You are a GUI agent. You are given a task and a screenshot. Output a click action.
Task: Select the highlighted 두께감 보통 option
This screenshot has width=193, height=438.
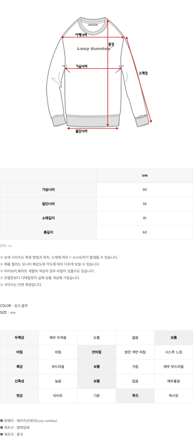coord(174,338)
